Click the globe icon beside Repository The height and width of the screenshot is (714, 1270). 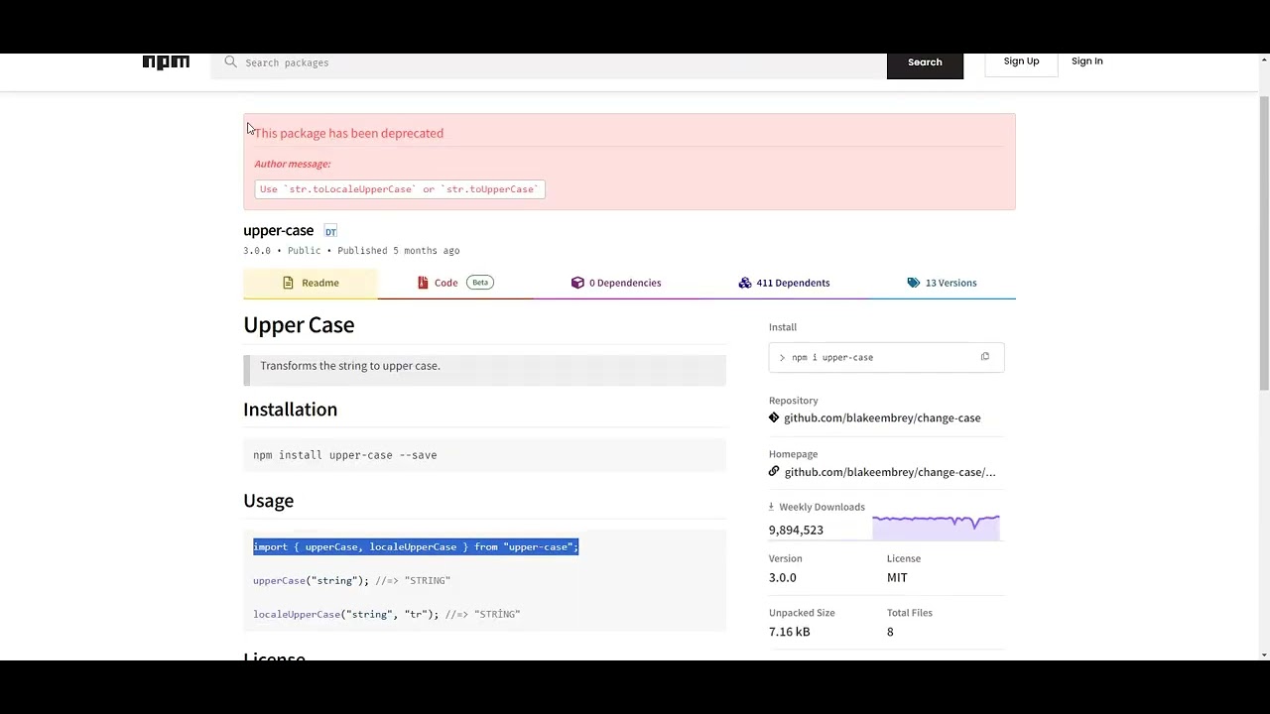point(774,416)
